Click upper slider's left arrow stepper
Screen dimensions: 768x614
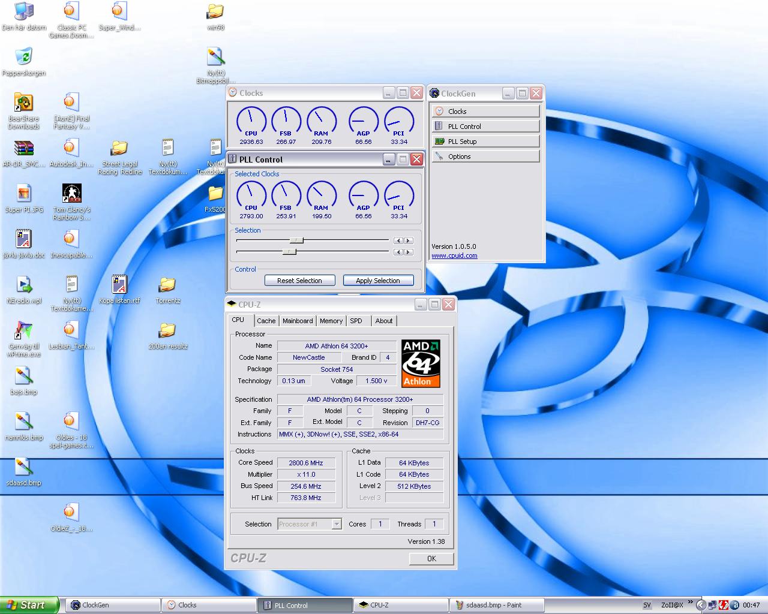[398, 240]
